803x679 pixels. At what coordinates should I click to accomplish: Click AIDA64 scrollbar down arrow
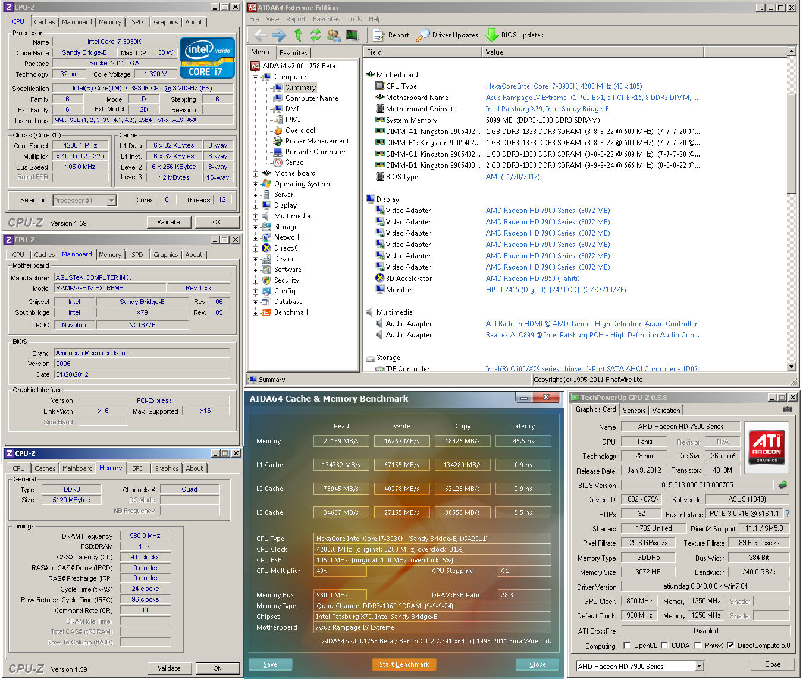click(x=791, y=367)
